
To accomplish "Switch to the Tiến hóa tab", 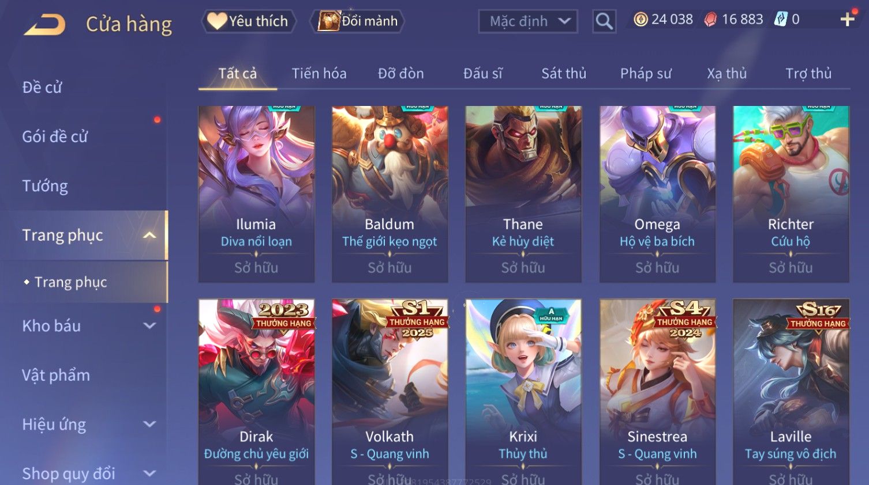I will pyautogui.click(x=319, y=74).
